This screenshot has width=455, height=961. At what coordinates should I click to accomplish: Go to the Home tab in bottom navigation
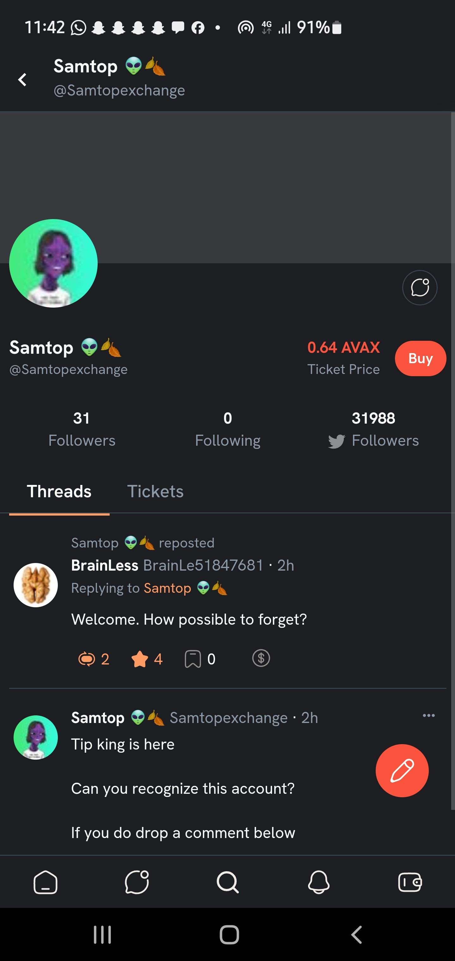pyautogui.click(x=45, y=882)
